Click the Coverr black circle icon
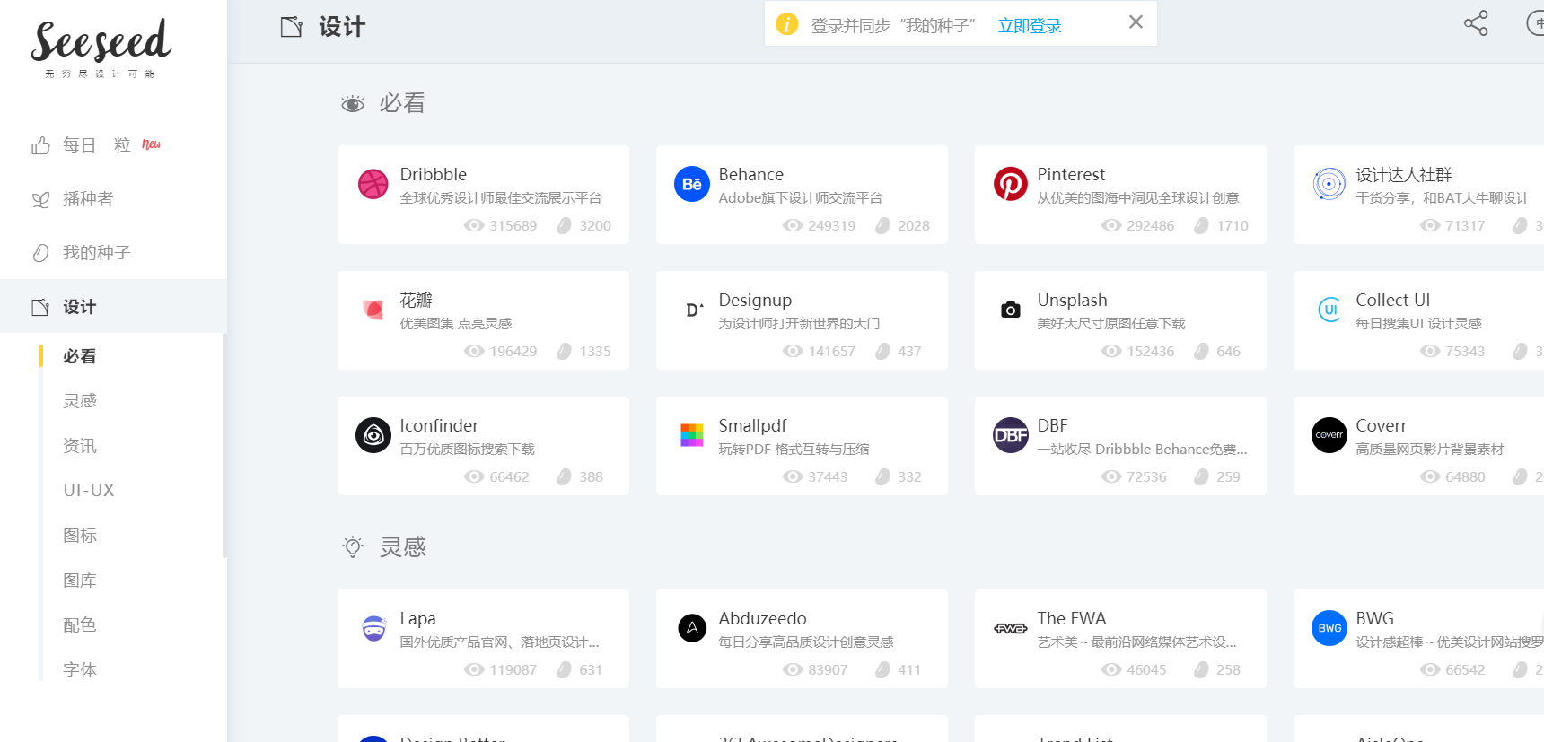 [1329, 435]
